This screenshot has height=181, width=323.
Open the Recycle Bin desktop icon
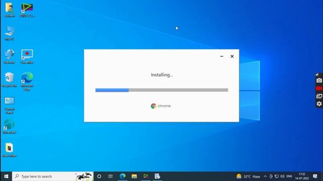[10, 79]
